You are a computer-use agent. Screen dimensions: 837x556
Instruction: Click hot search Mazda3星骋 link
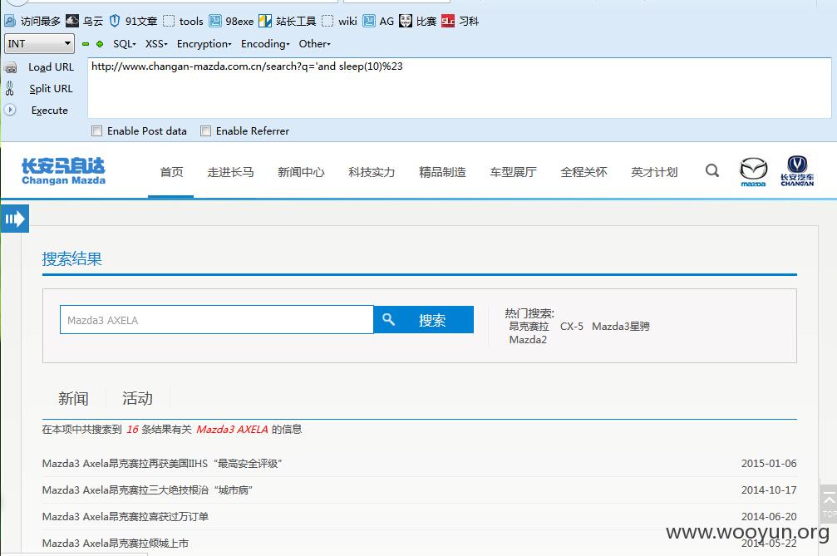coord(621,326)
